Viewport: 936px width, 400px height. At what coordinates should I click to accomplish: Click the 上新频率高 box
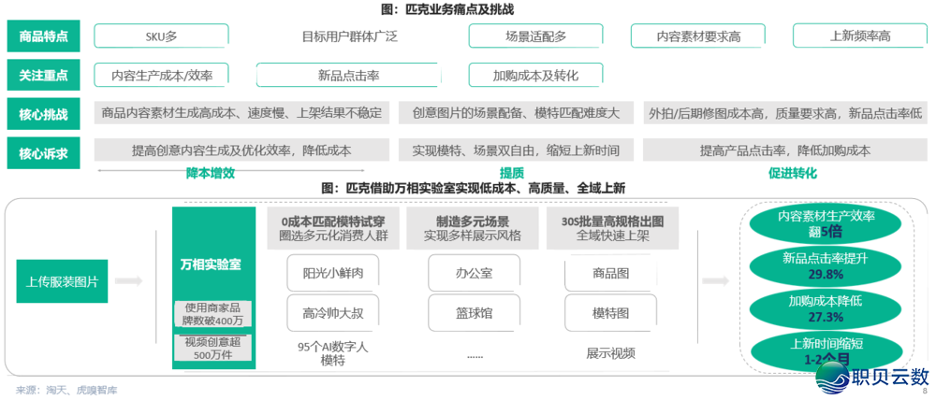(859, 36)
